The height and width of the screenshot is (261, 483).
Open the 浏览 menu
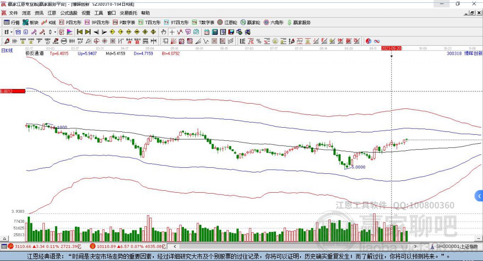click(26, 13)
